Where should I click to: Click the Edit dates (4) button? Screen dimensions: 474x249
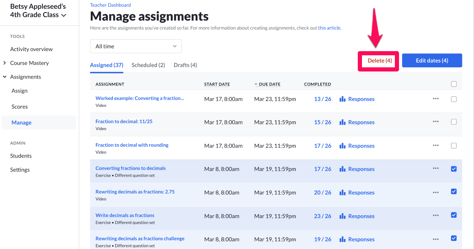click(432, 60)
